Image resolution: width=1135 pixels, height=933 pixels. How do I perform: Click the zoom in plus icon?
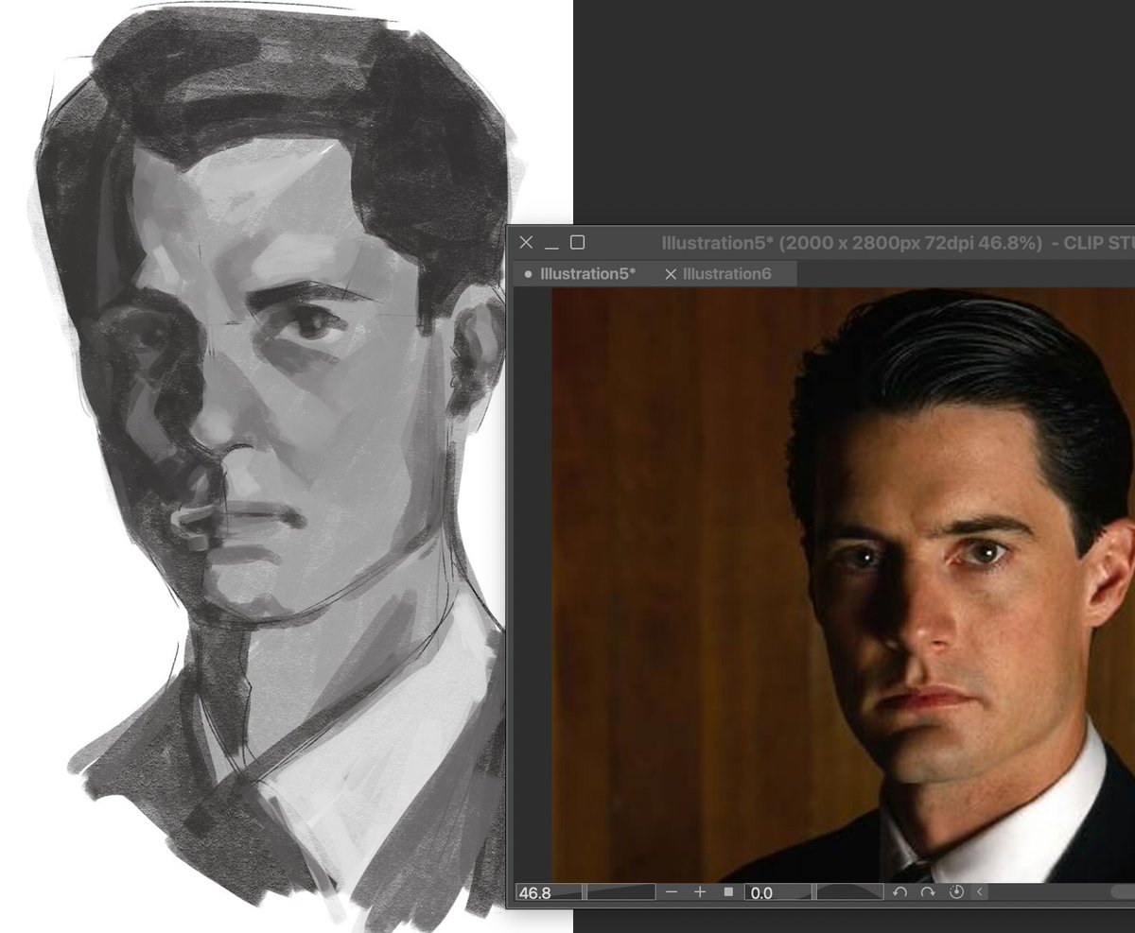point(700,891)
